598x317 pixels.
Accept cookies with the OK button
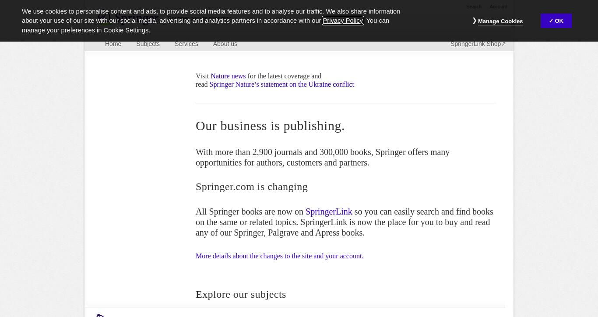556,21
